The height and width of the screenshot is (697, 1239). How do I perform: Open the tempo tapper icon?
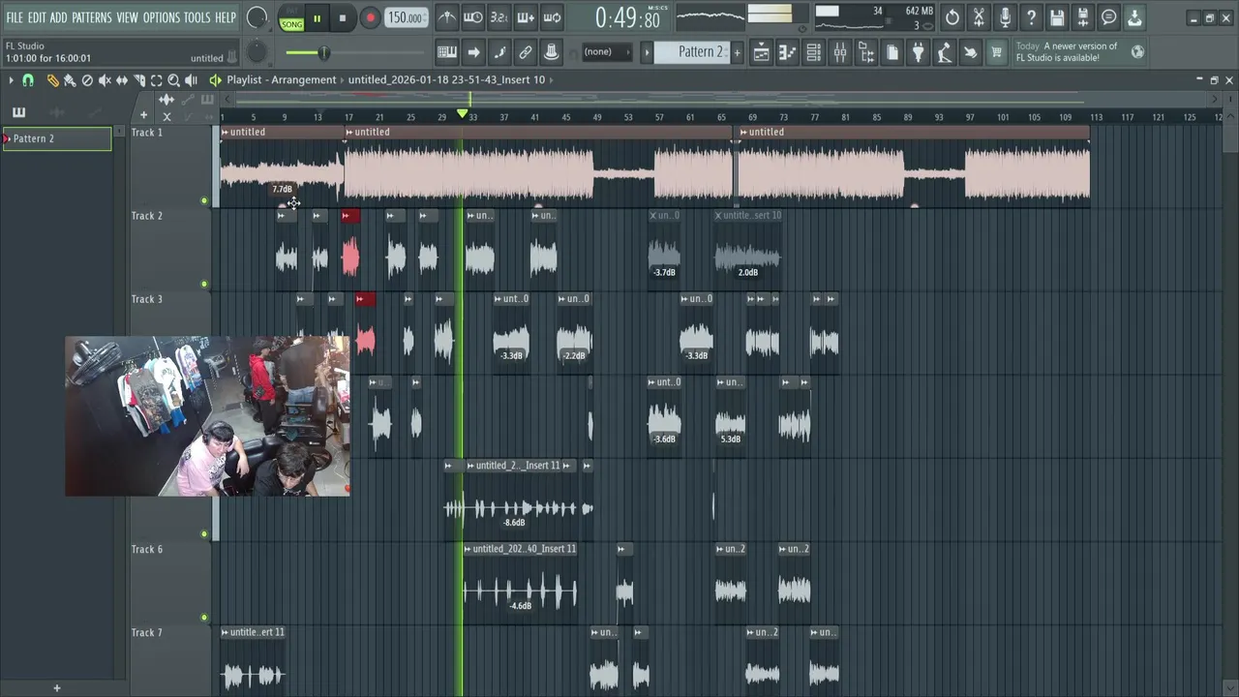(x=944, y=52)
